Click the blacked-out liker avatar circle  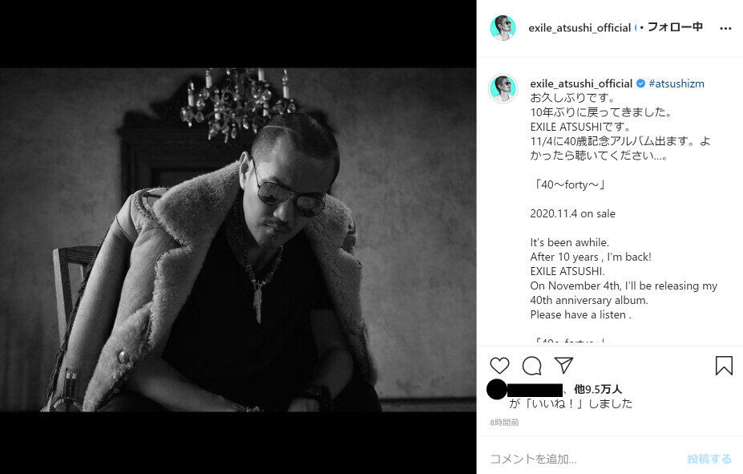click(x=497, y=389)
